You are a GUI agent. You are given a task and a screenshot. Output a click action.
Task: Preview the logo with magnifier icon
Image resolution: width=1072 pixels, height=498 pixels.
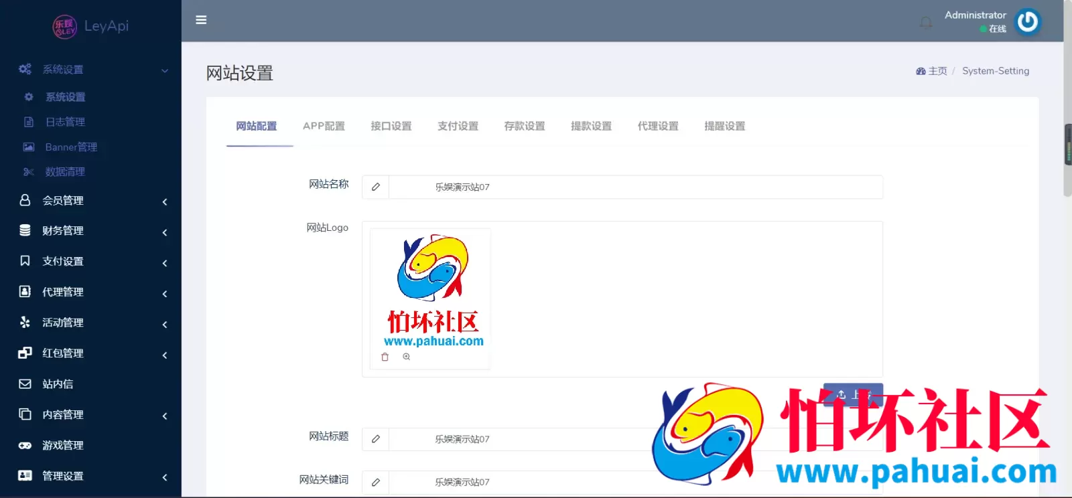(406, 357)
